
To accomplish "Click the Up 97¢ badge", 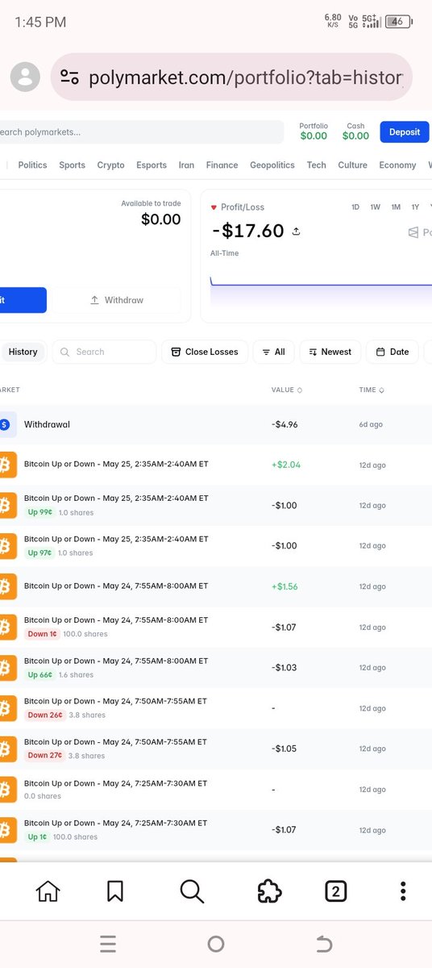I will (x=40, y=553).
